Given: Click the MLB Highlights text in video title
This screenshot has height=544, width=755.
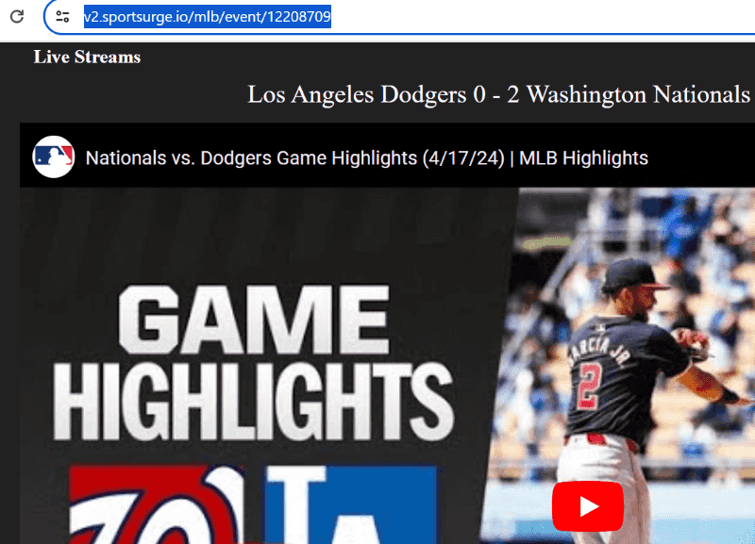Looking at the screenshot, I should pos(583,157).
